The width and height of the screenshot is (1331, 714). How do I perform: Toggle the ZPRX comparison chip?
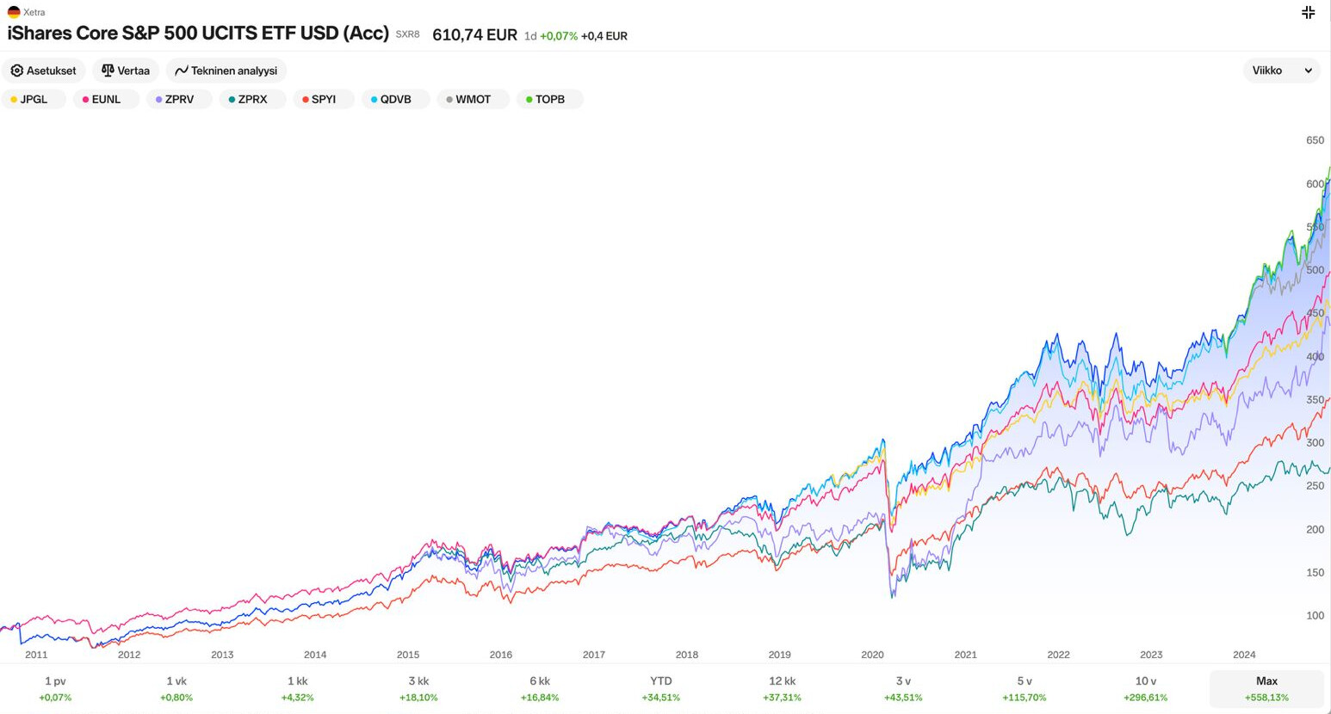[252, 100]
